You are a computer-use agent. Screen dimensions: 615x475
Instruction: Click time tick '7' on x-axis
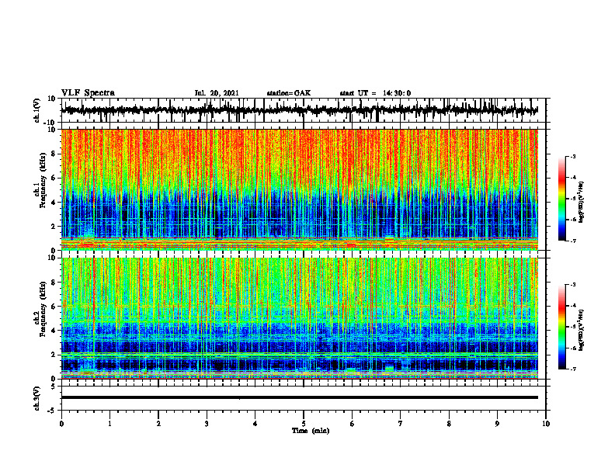[401, 424]
